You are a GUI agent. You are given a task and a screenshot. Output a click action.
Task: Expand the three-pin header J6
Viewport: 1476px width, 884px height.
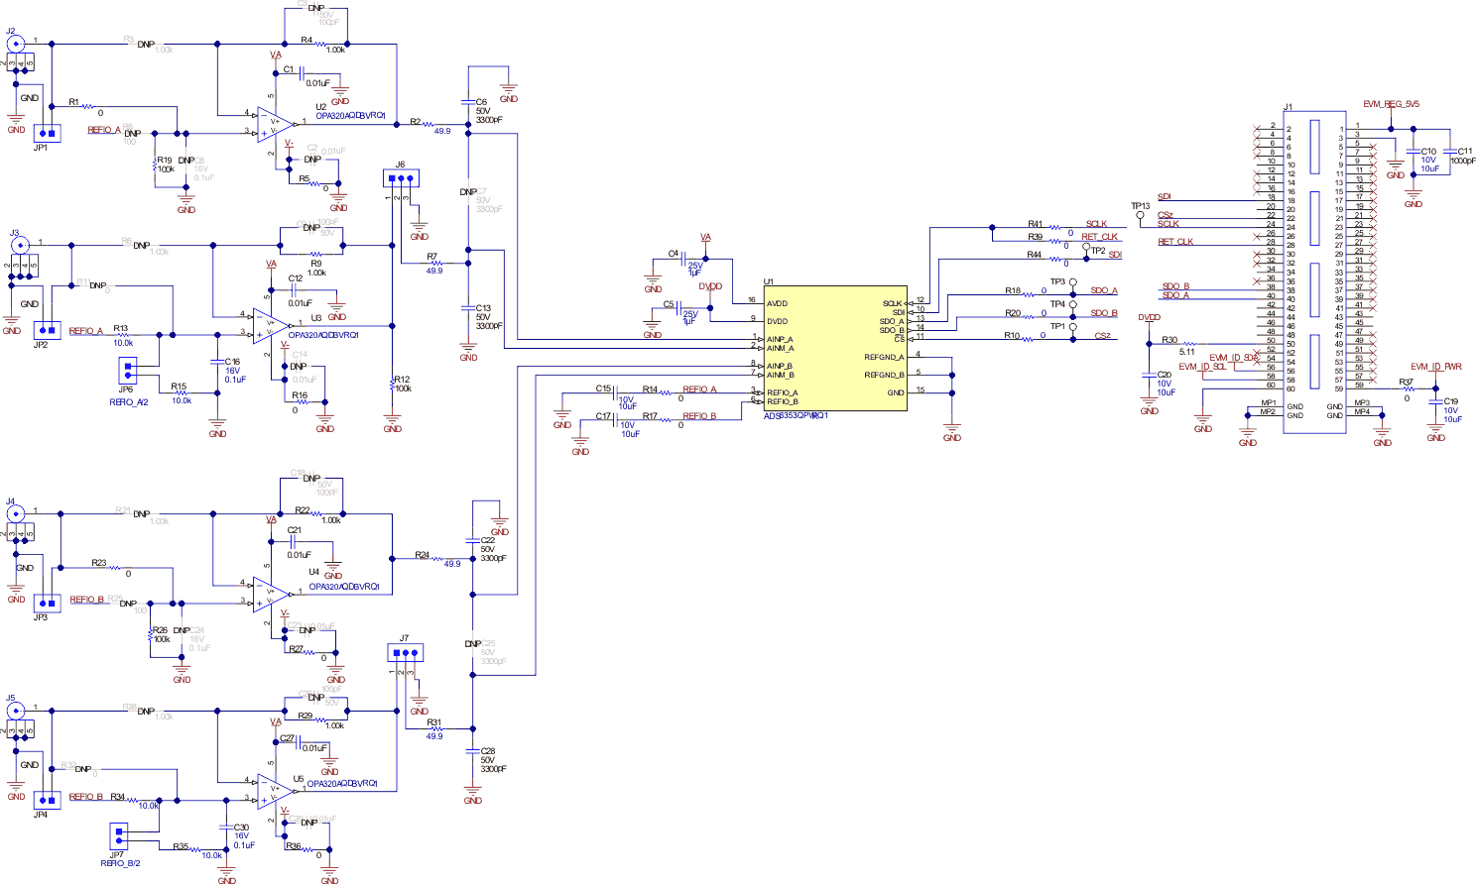(401, 179)
